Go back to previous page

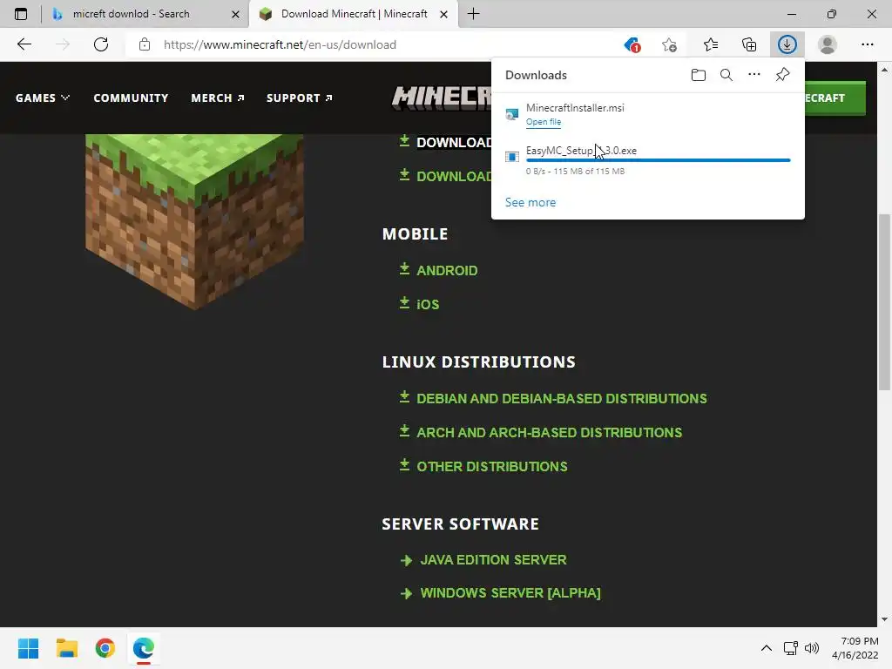click(x=24, y=44)
